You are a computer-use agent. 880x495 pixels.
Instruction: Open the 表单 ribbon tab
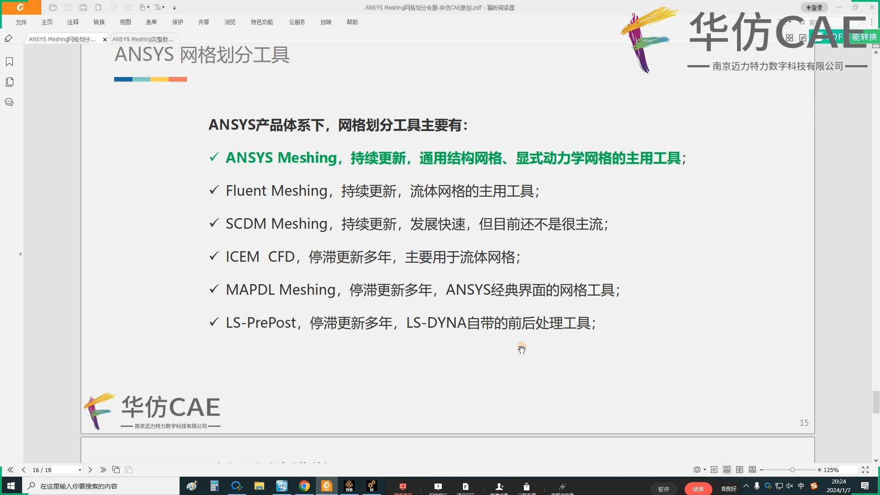click(x=152, y=22)
